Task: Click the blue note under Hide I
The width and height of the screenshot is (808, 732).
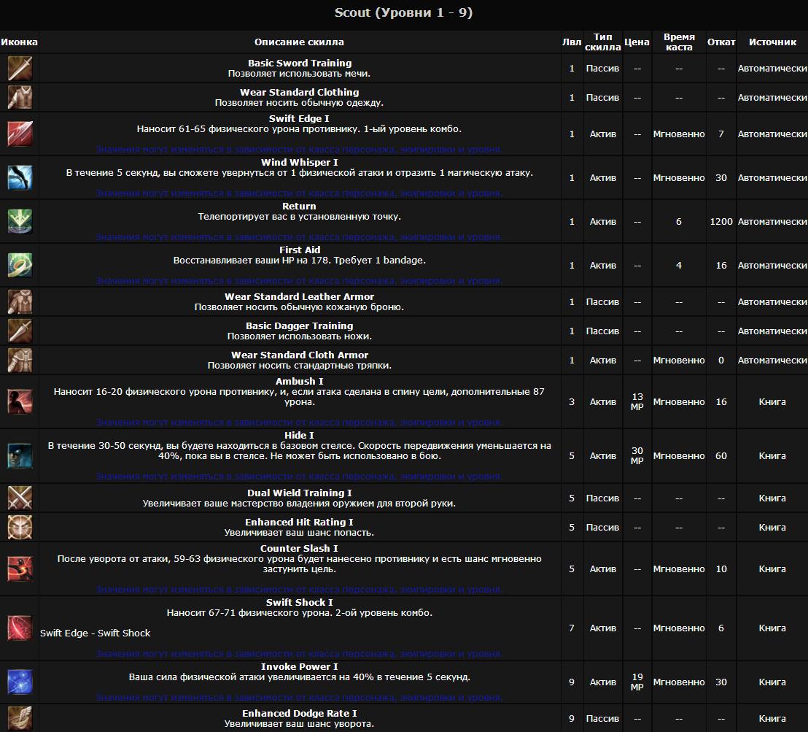Action: pos(299,476)
